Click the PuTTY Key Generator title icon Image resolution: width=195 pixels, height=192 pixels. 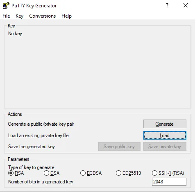(x=6, y=5)
